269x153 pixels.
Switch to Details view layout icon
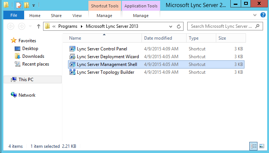253,146
